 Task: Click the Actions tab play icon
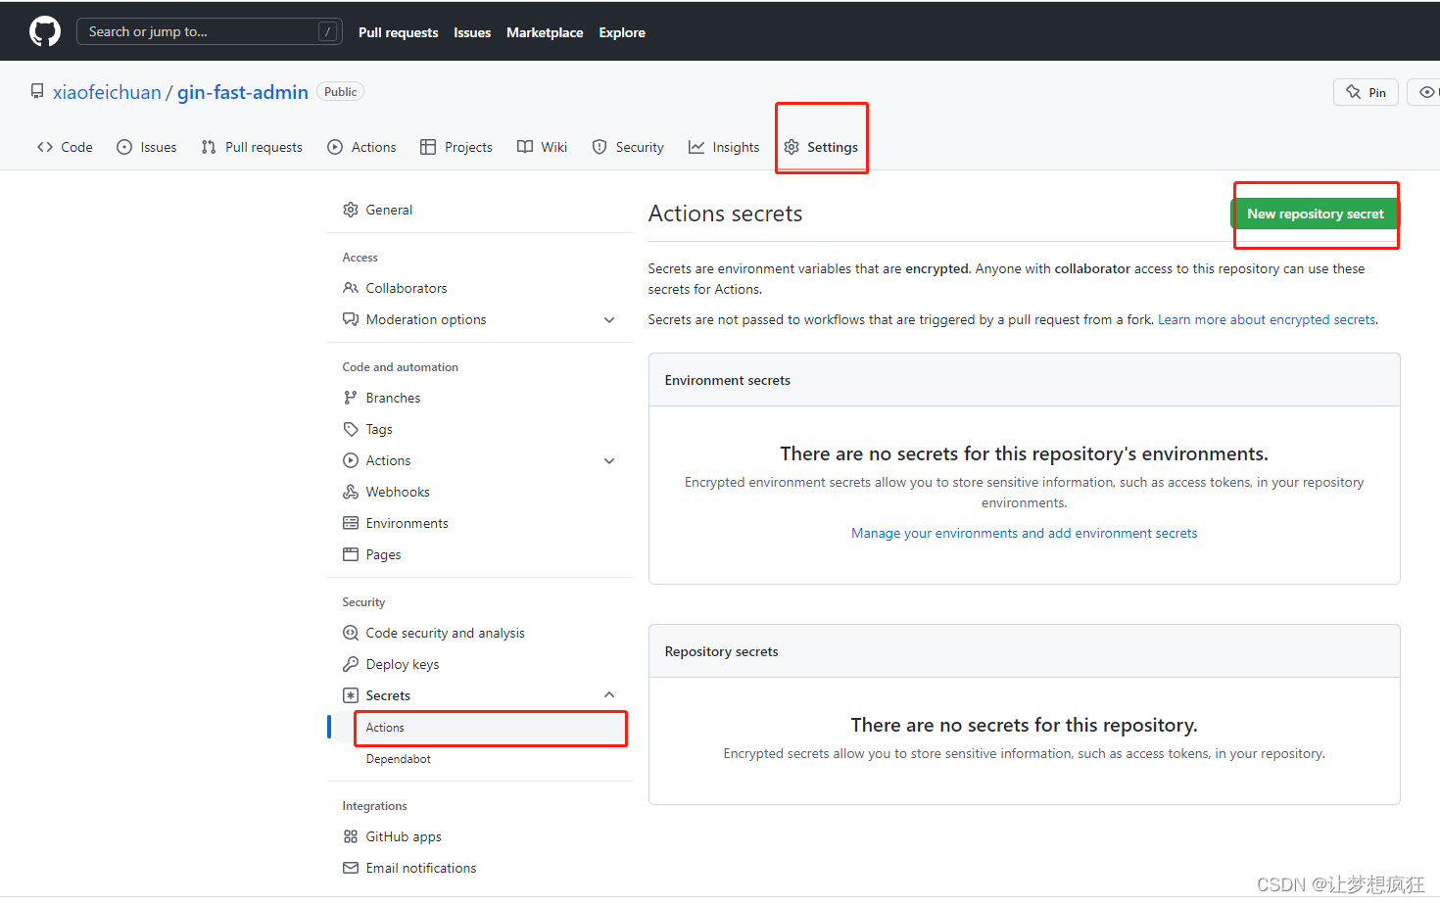(335, 147)
